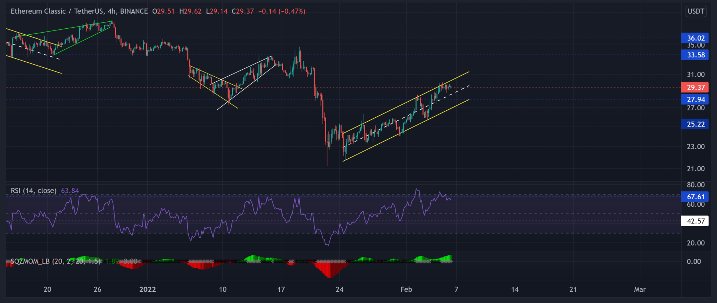The width and height of the screenshot is (717, 303).
Task: Select the 25.22 price level label
Action: click(x=695, y=124)
